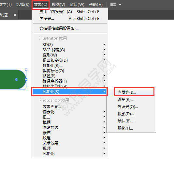174x174 pixels.
Task: Open the 帮助(H) menu
Action: click(x=96, y=5)
